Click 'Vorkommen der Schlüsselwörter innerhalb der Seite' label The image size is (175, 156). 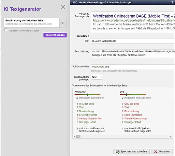(99, 86)
